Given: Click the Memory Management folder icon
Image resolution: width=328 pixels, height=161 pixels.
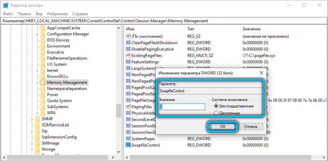Looking at the screenshot, I should click(x=43, y=83).
